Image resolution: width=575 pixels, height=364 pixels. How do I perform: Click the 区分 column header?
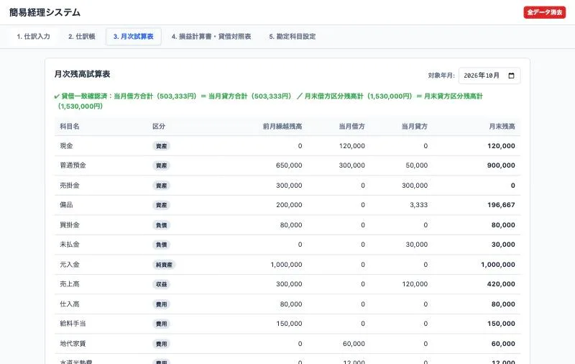tap(159, 127)
